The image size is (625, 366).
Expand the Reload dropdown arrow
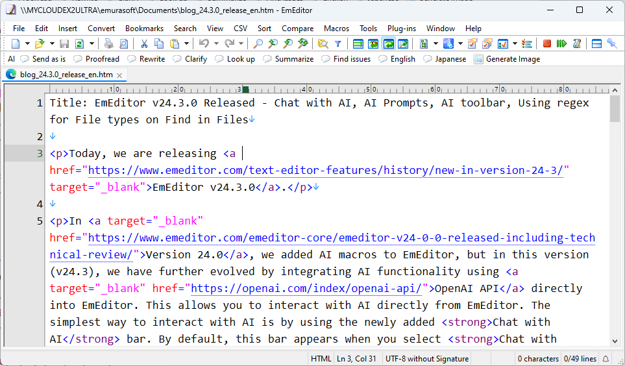point(92,43)
